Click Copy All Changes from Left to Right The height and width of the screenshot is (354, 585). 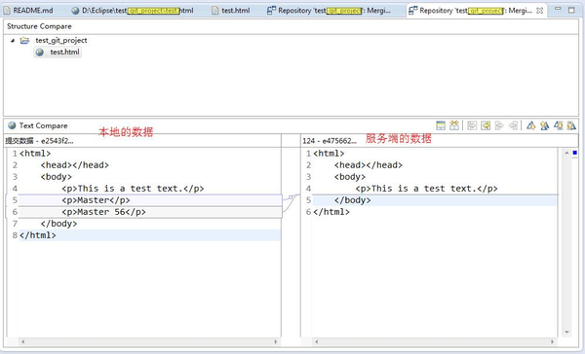(472, 125)
